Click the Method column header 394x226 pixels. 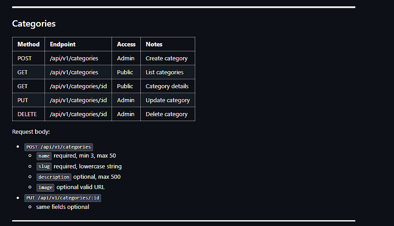(28, 44)
